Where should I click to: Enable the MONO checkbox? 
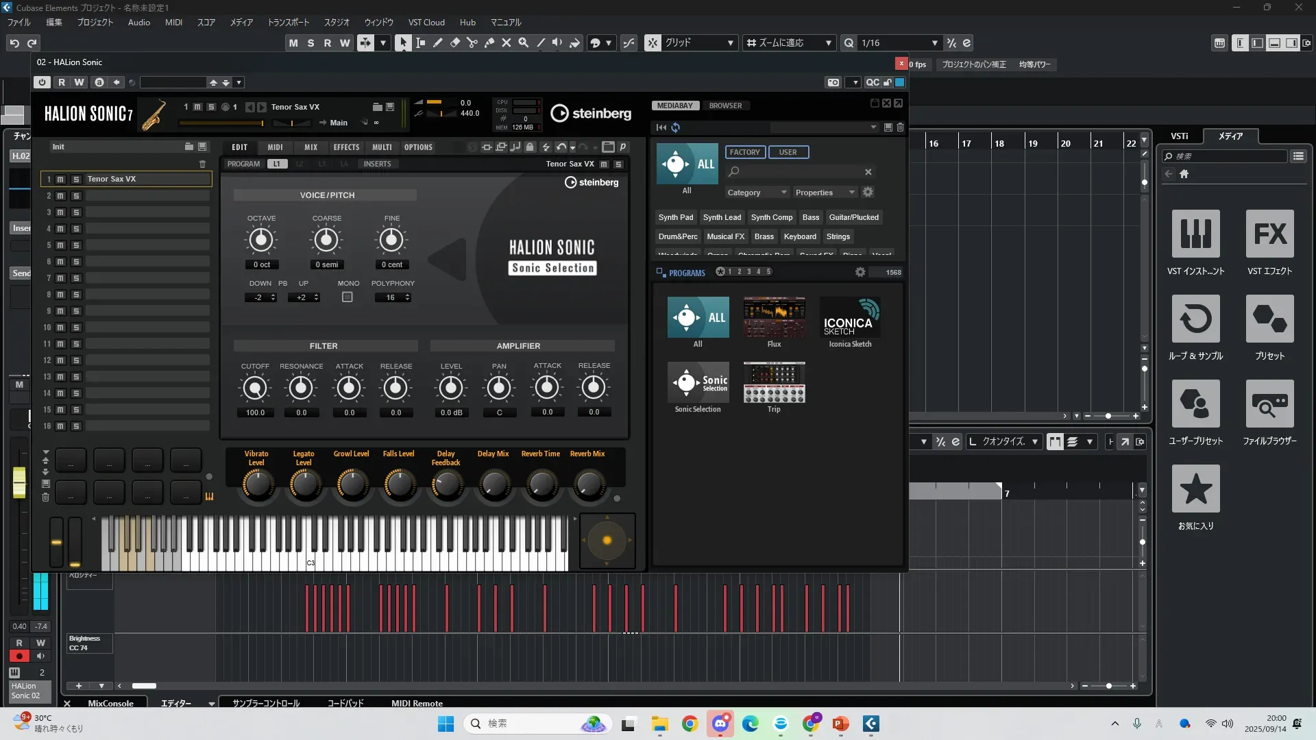pos(348,297)
